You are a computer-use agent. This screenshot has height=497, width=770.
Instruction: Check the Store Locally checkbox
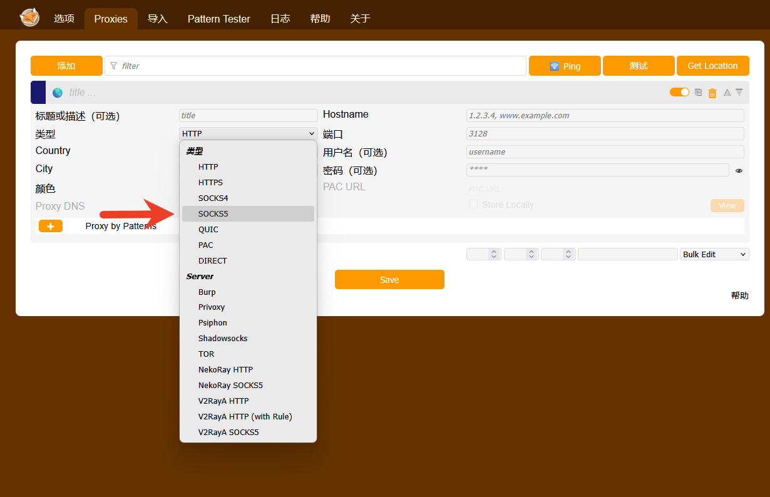(x=473, y=205)
